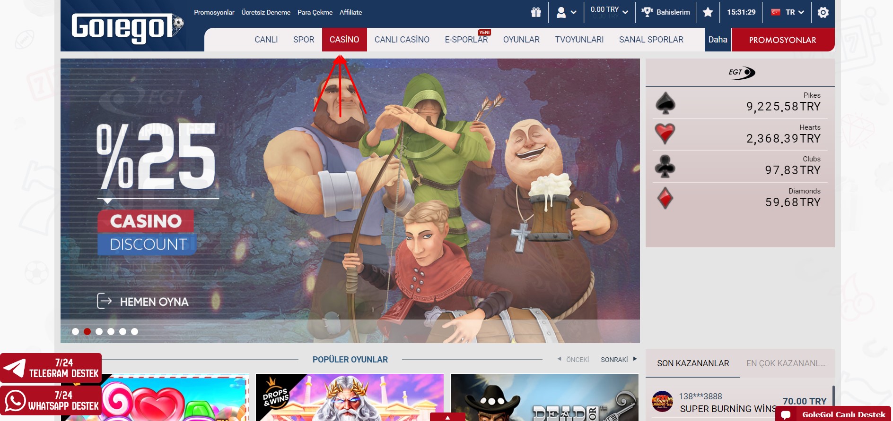Click the Bahislerim link
The height and width of the screenshot is (421, 893).
click(x=673, y=12)
